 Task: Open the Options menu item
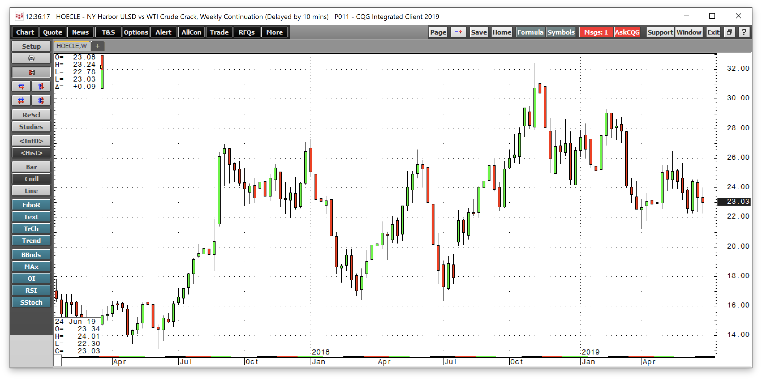click(136, 32)
